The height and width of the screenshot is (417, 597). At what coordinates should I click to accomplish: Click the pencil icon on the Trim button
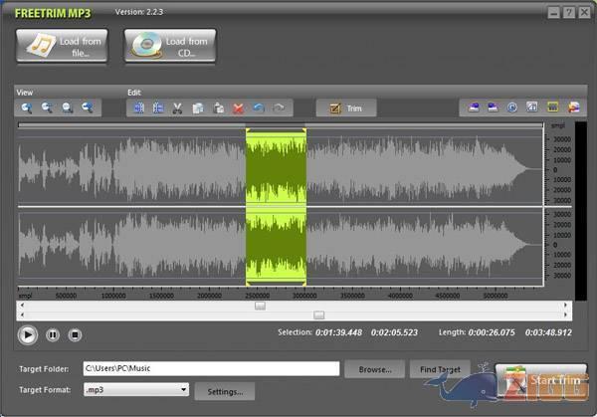coord(335,108)
